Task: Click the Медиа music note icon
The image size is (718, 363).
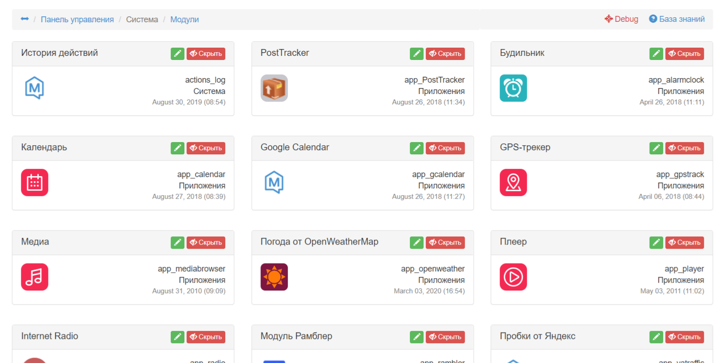Action: click(x=34, y=277)
